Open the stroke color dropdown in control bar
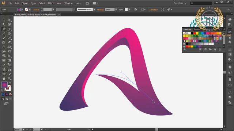This screenshot has width=234, height=131. pyautogui.click(x=30, y=9)
